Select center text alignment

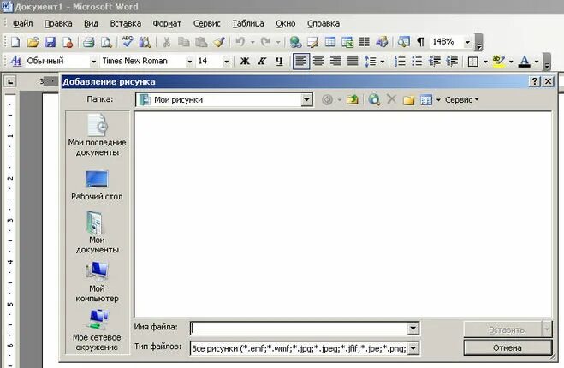[x=318, y=62]
